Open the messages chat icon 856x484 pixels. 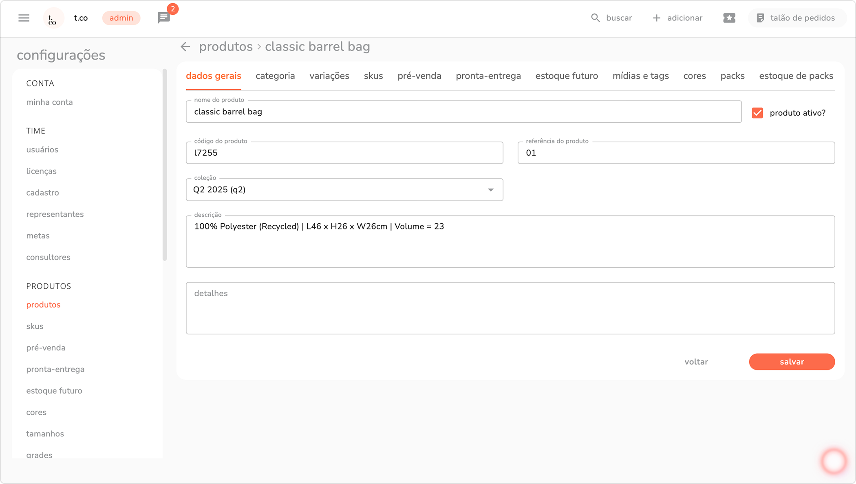tap(163, 18)
